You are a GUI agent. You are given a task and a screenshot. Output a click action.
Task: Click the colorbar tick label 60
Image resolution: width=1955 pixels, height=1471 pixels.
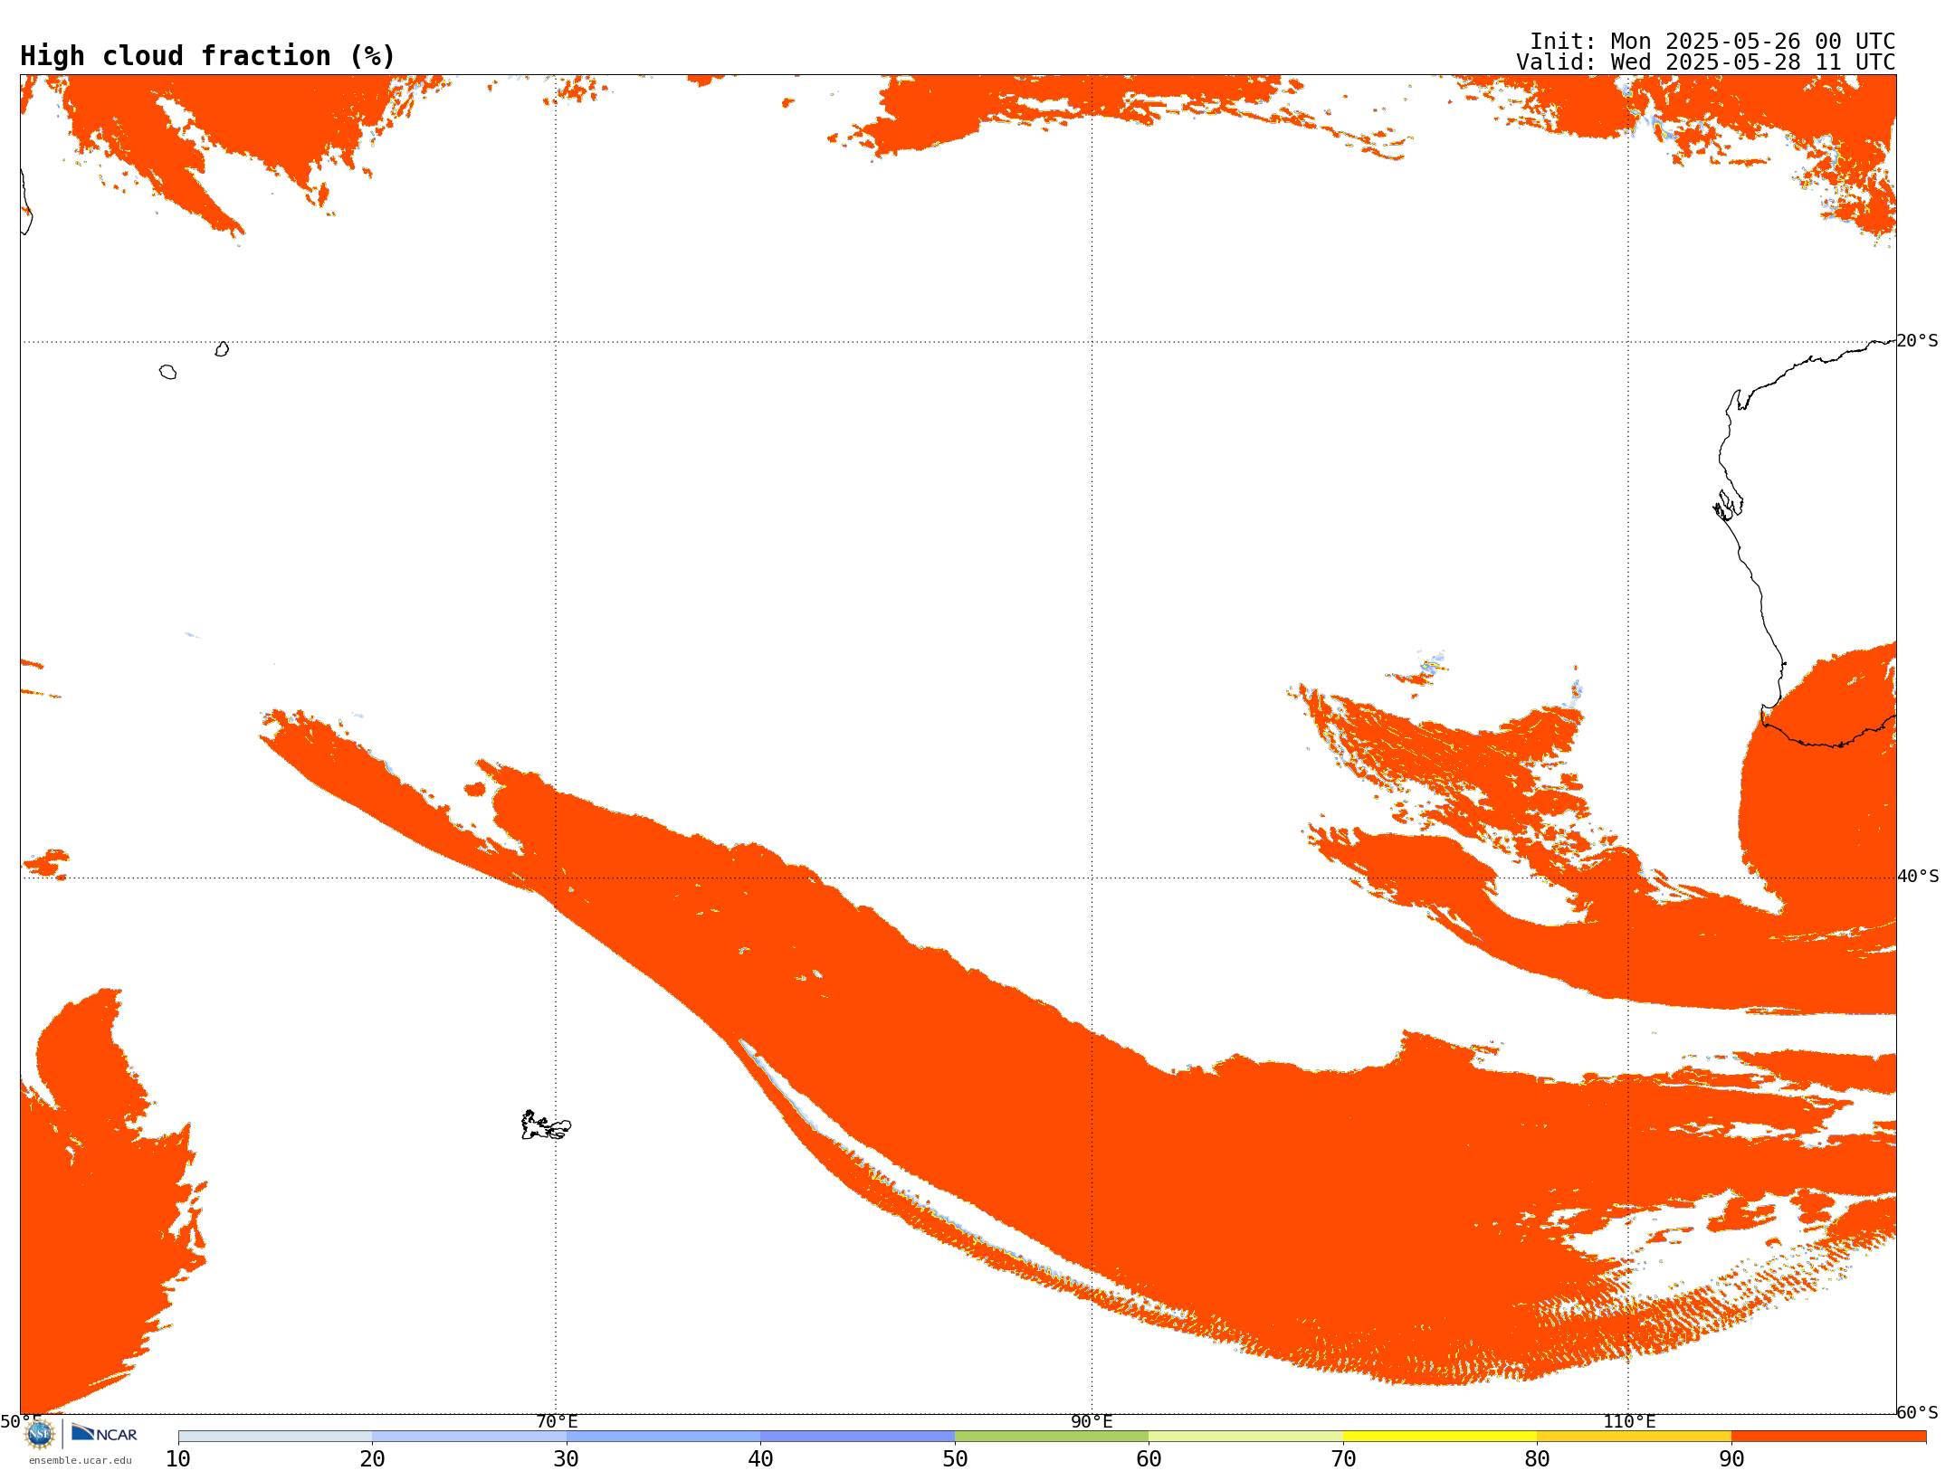coord(1149,1458)
